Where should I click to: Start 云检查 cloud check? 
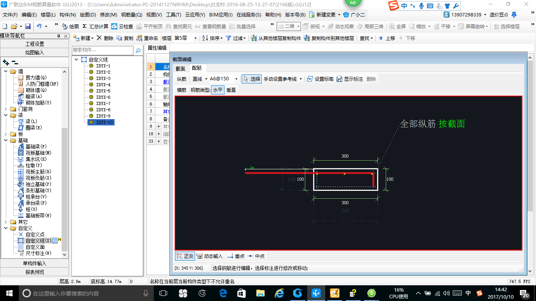pyautogui.click(x=122, y=26)
